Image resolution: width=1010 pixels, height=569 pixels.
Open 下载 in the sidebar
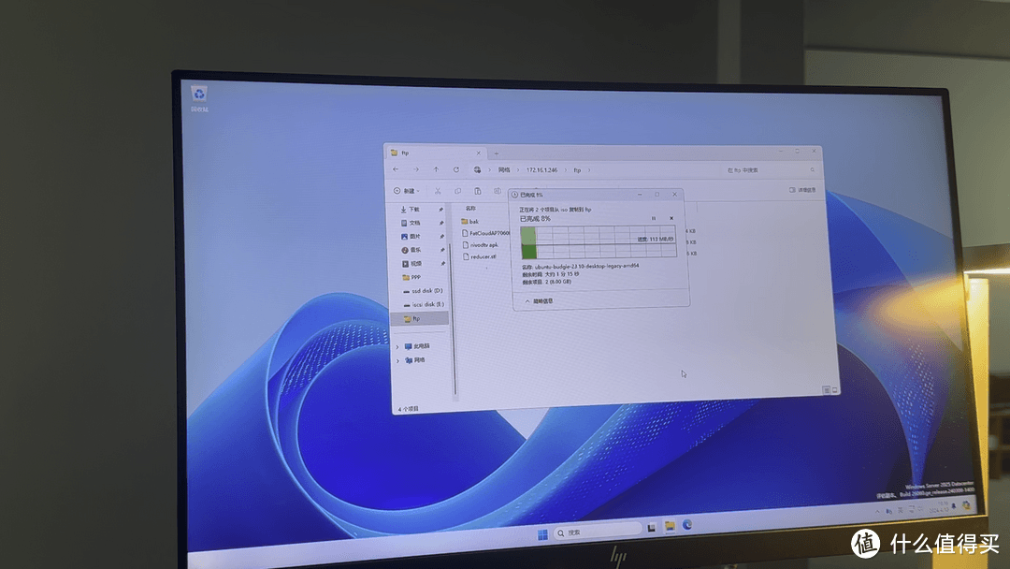point(410,210)
